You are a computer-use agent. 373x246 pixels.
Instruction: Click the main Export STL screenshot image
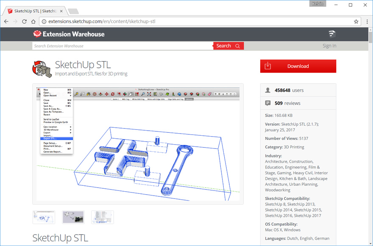pyautogui.click(x=138, y=144)
